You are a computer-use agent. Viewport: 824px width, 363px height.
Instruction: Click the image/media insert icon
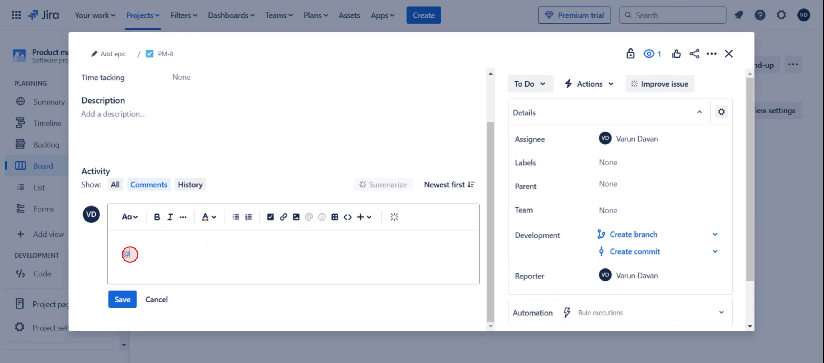coord(296,217)
